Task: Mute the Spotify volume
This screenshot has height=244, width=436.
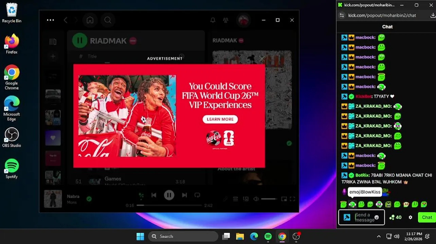Action: click(x=256, y=199)
